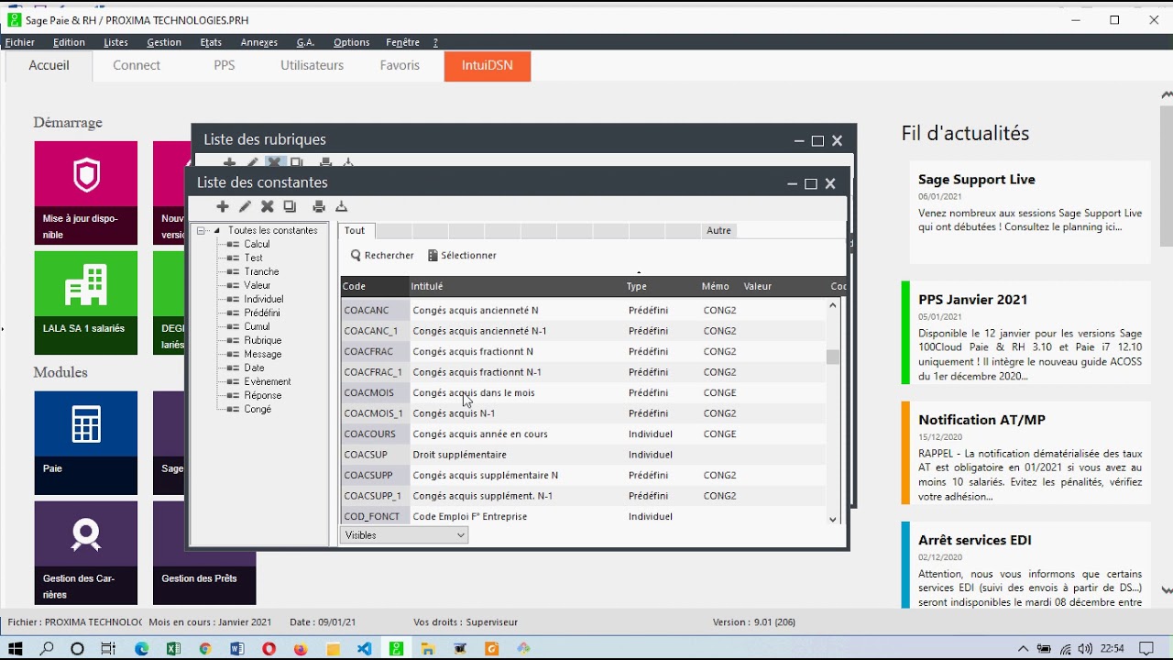Open Visual Studio Code from taskbar

[365, 648]
